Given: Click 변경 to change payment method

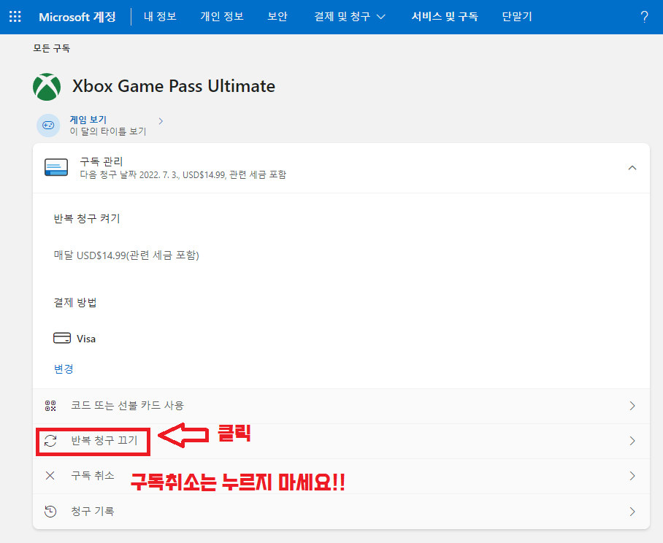Looking at the screenshot, I should point(64,369).
